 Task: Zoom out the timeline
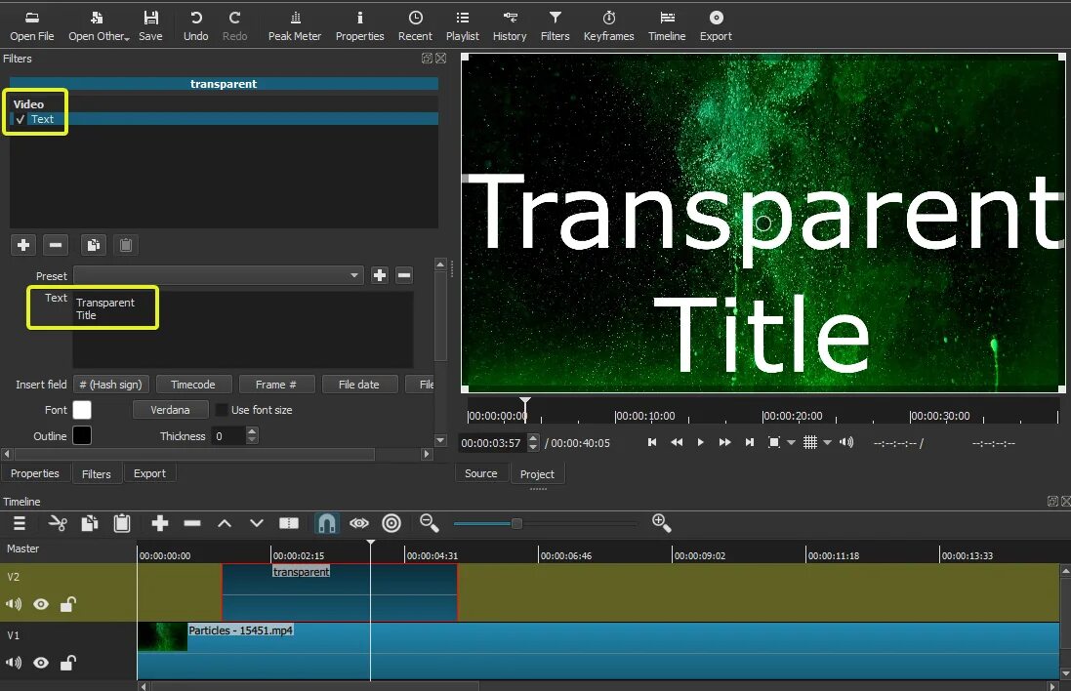tap(429, 524)
